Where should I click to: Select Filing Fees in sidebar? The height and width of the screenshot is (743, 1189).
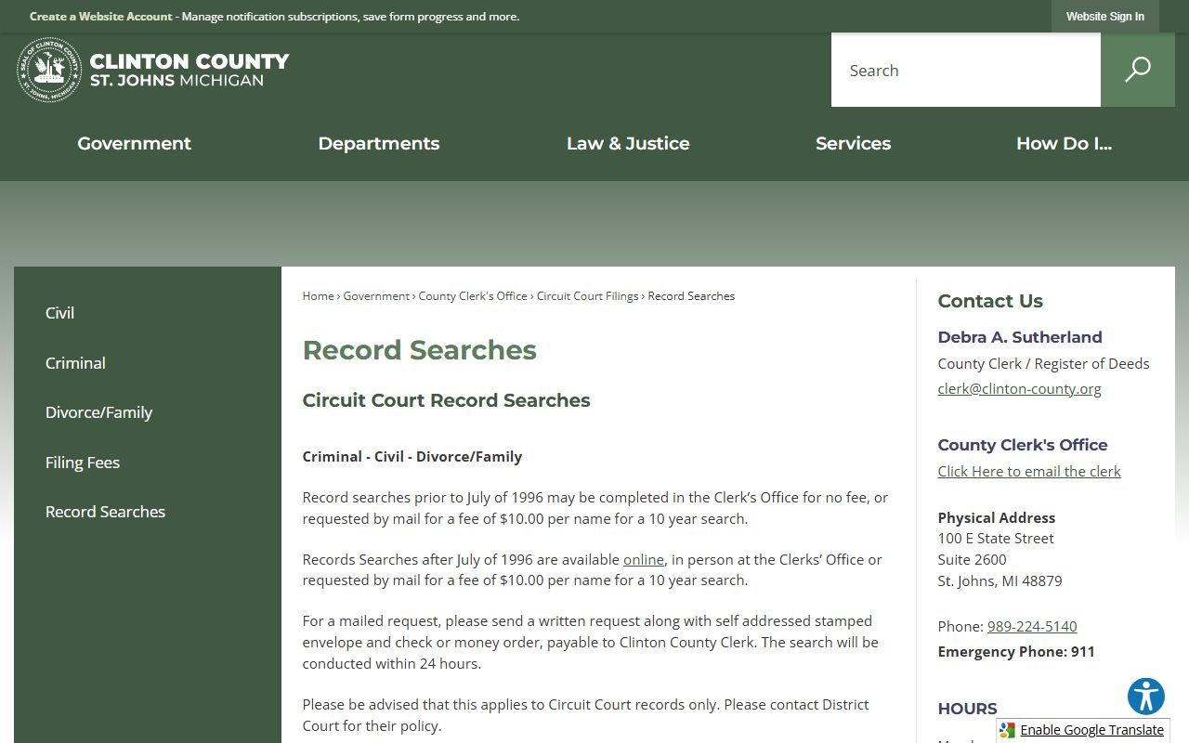tap(83, 463)
